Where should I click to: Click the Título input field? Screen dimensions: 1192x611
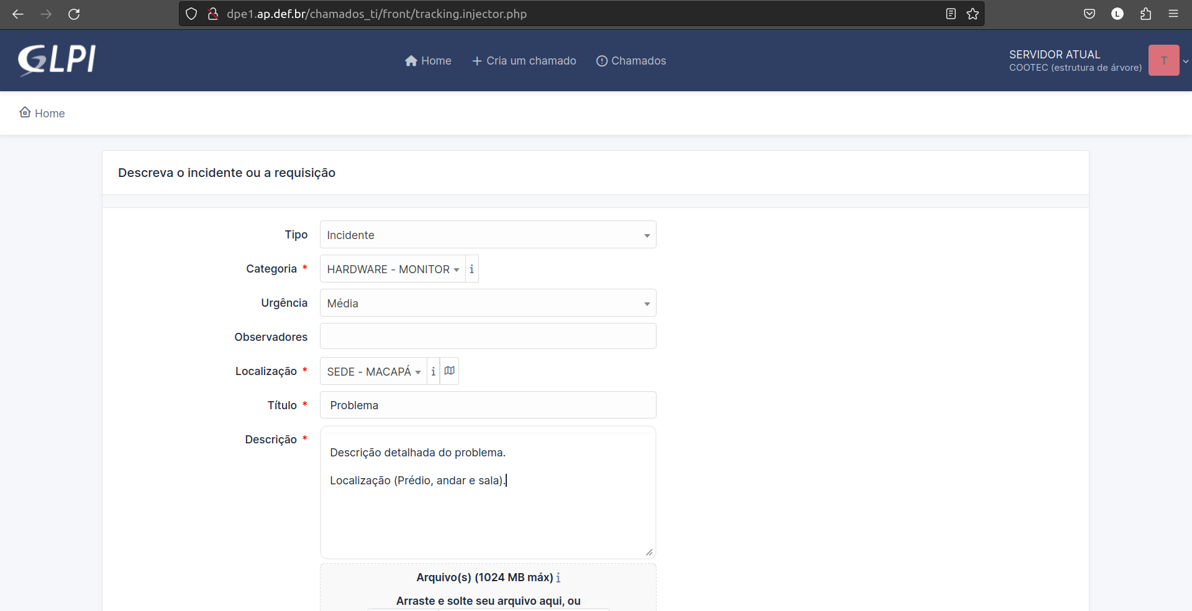click(488, 405)
